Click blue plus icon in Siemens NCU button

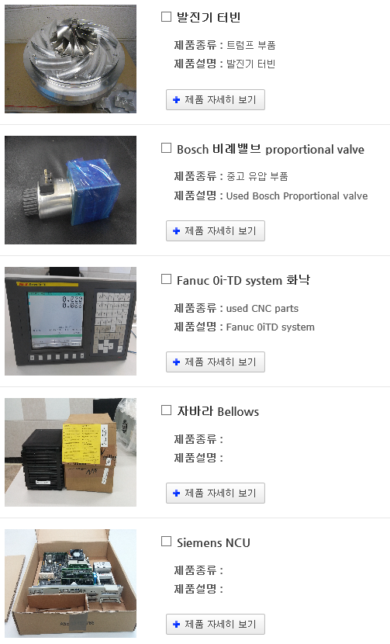click(x=177, y=625)
